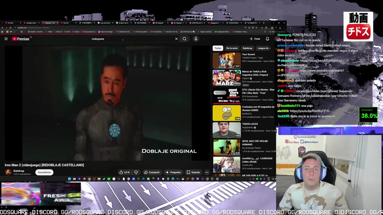The image size is (383, 215).
Task: Go back with browser back arrow
Action: 2,27
